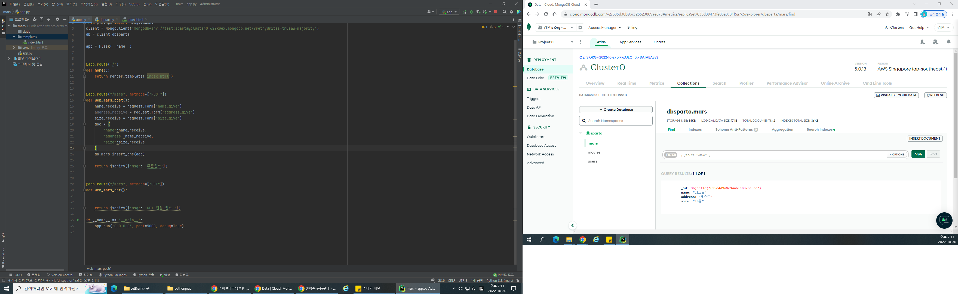Open the Code menu in PyCharm
958x294 pixels.
[x=71, y=4]
